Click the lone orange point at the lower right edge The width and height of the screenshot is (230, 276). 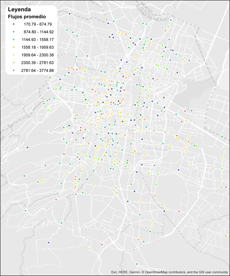pos(226,236)
